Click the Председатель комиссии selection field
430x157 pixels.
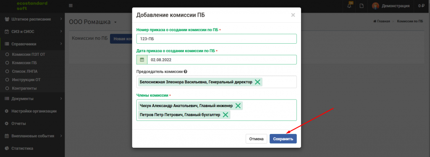(x=216, y=82)
